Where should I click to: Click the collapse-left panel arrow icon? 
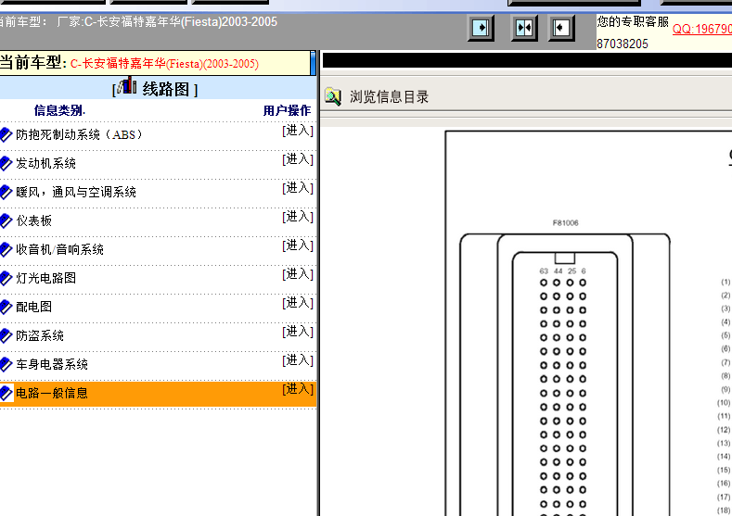(561, 28)
